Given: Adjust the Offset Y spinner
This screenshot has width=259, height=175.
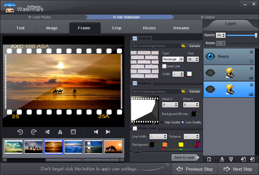Looking at the screenshot, I should (x=191, y=105).
